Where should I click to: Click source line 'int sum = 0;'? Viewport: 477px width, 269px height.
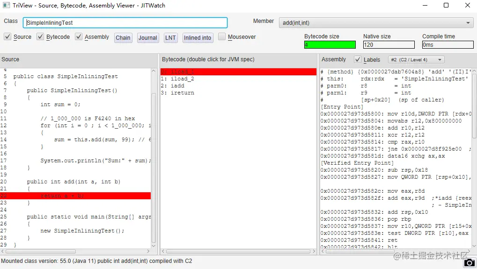[x=60, y=105]
